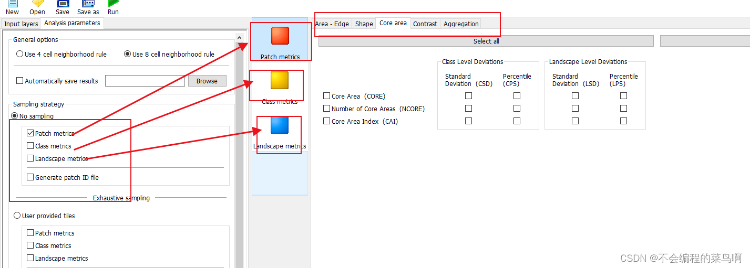Click the left panel scrollbar up arrow
Screen dimensions: 750x268
tap(240, 38)
